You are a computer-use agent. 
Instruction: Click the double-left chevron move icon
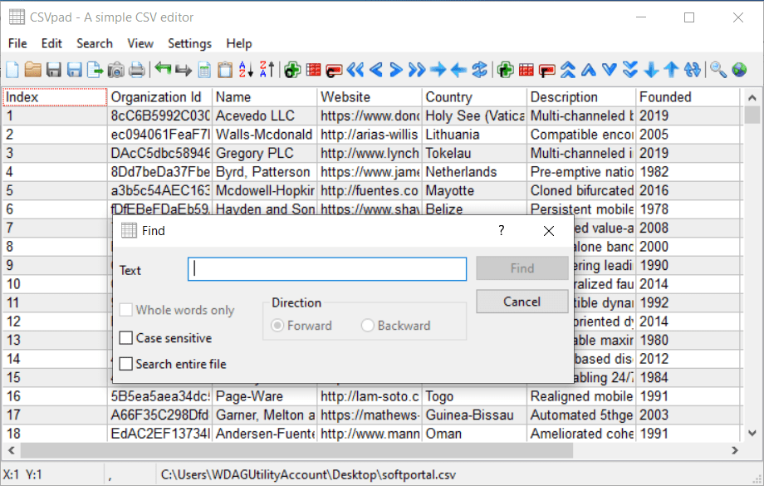coord(355,70)
